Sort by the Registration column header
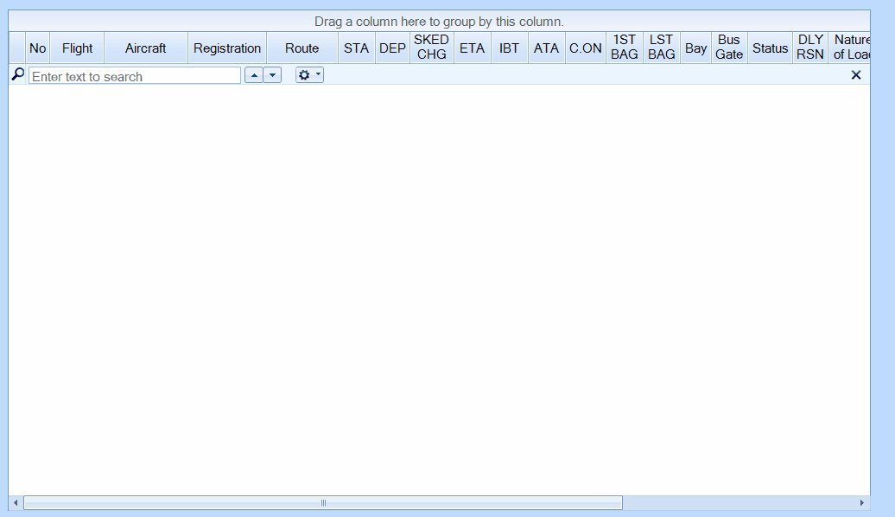Viewport: 895px width, 517px height. point(227,48)
